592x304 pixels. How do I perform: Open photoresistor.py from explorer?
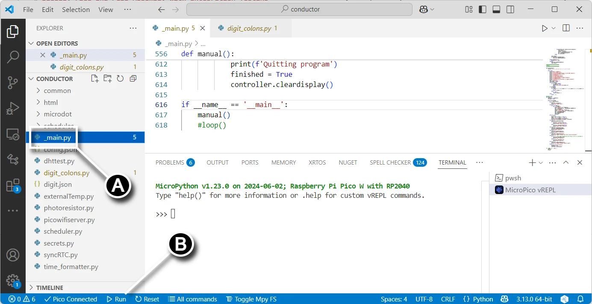(x=68, y=208)
